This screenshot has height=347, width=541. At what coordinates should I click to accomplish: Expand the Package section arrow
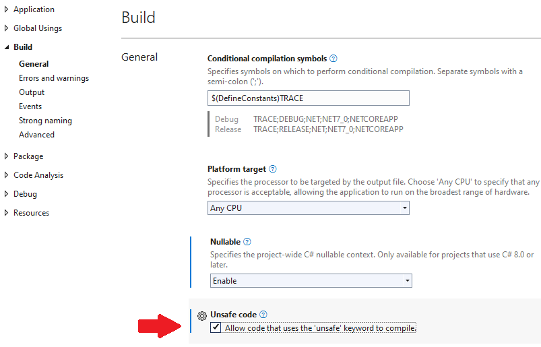tap(6, 156)
